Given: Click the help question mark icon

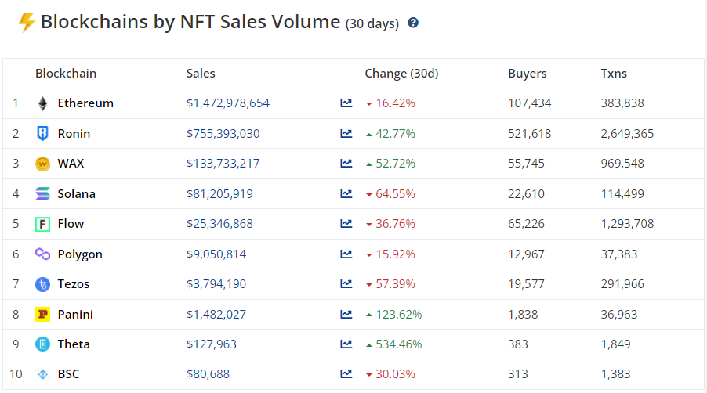Looking at the screenshot, I should coord(413,23).
